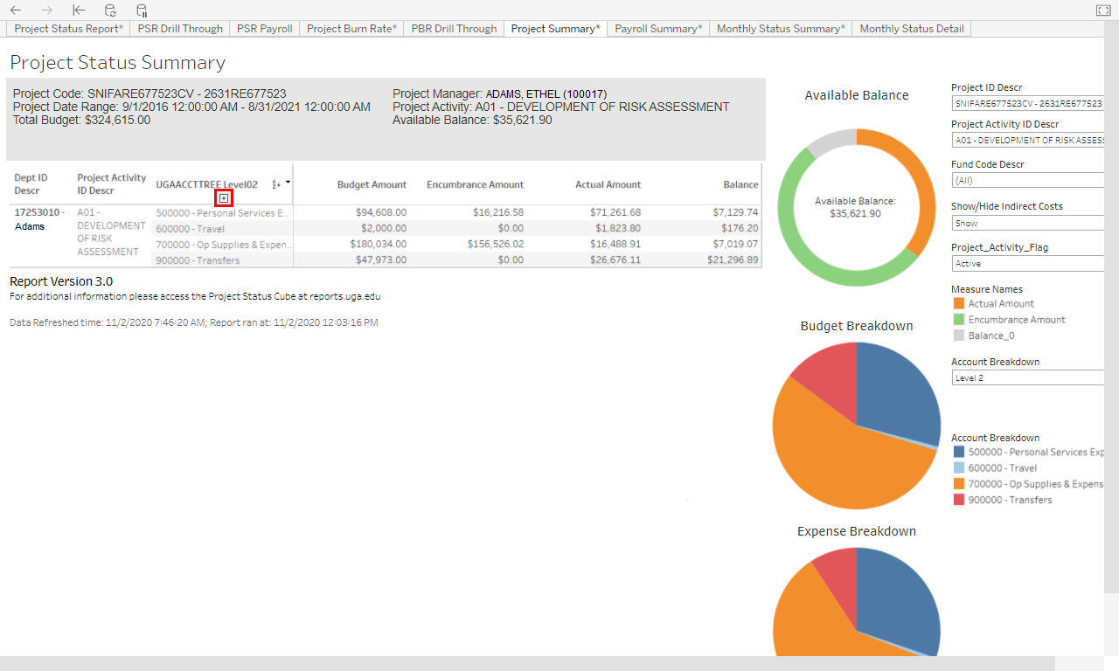Image resolution: width=1119 pixels, height=671 pixels.
Task: Go to Monthly Status Summary* tab
Action: tap(781, 29)
